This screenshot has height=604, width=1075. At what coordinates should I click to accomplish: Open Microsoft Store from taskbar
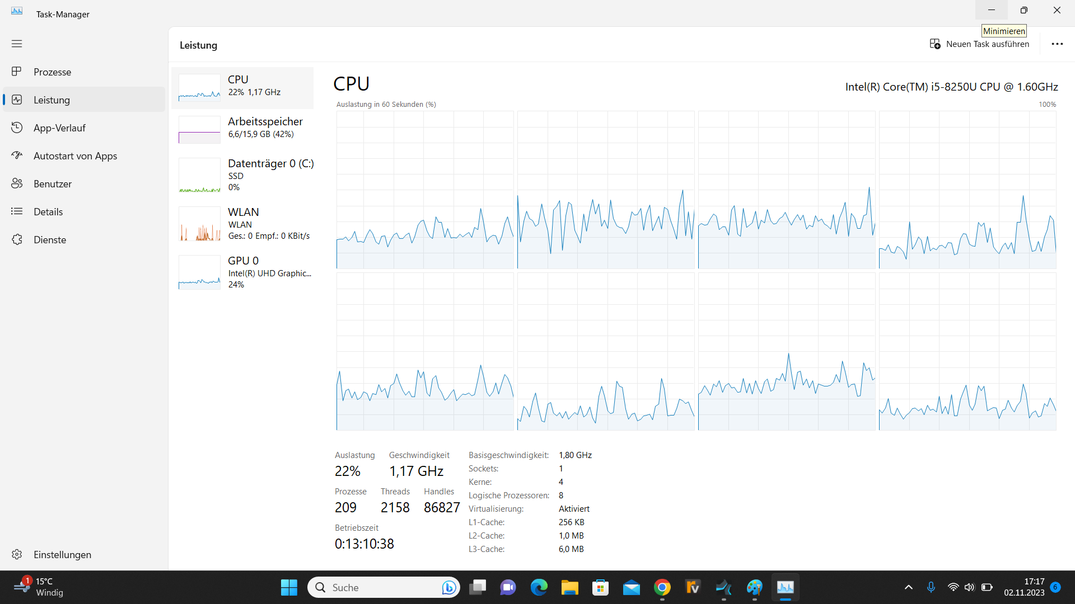[601, 587]
